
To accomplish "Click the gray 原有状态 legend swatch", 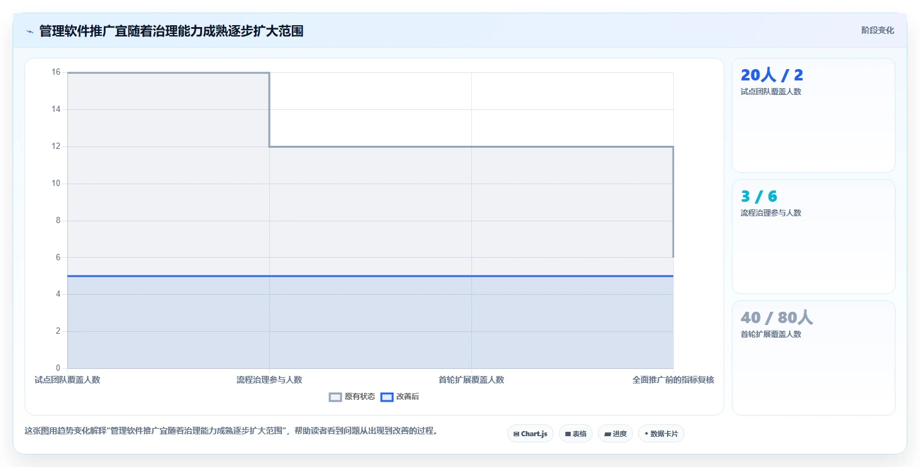I will [x=335, y=397].
